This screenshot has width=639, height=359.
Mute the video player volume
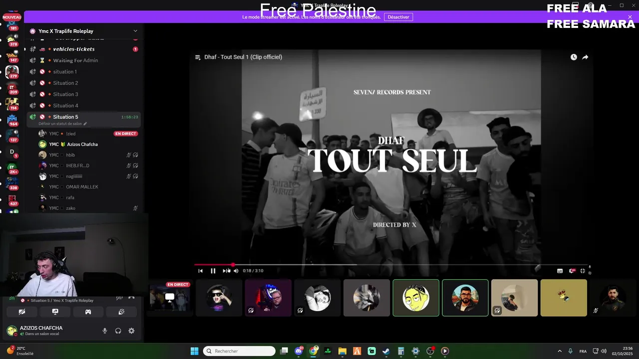[236, 271]
